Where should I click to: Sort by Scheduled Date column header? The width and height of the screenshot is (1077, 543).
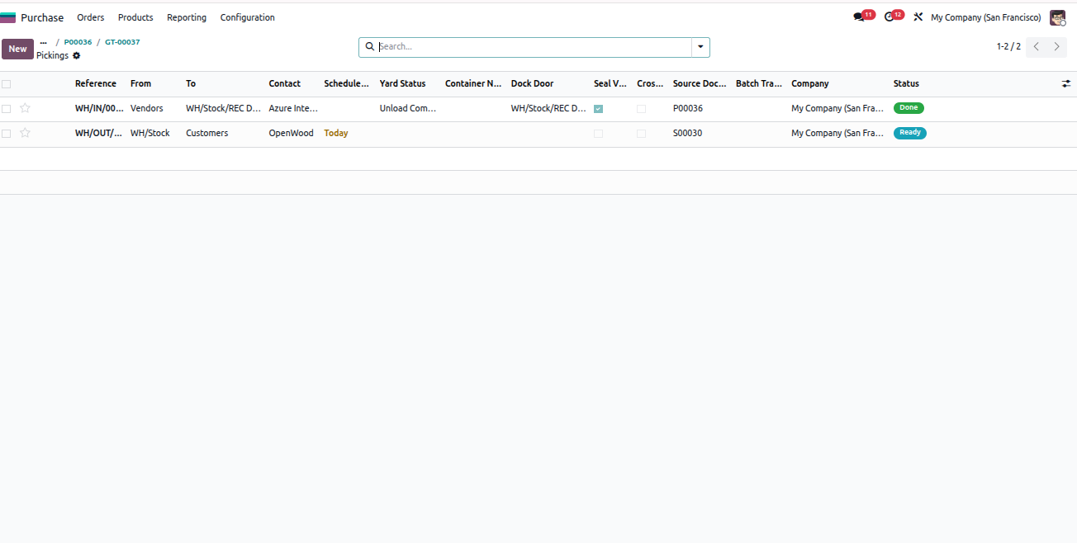click(347, 83)
